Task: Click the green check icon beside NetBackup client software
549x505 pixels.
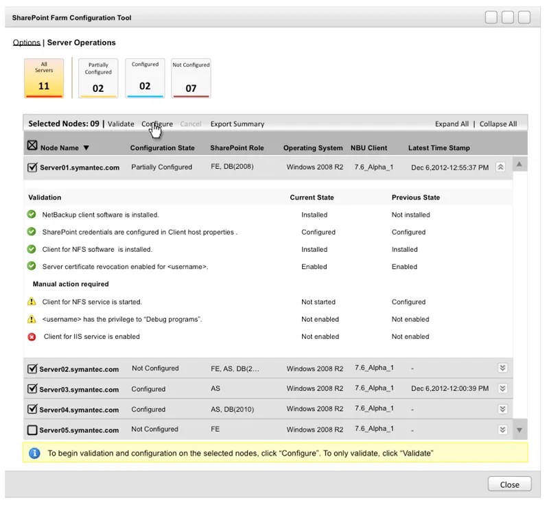Action: click(32, 214)
